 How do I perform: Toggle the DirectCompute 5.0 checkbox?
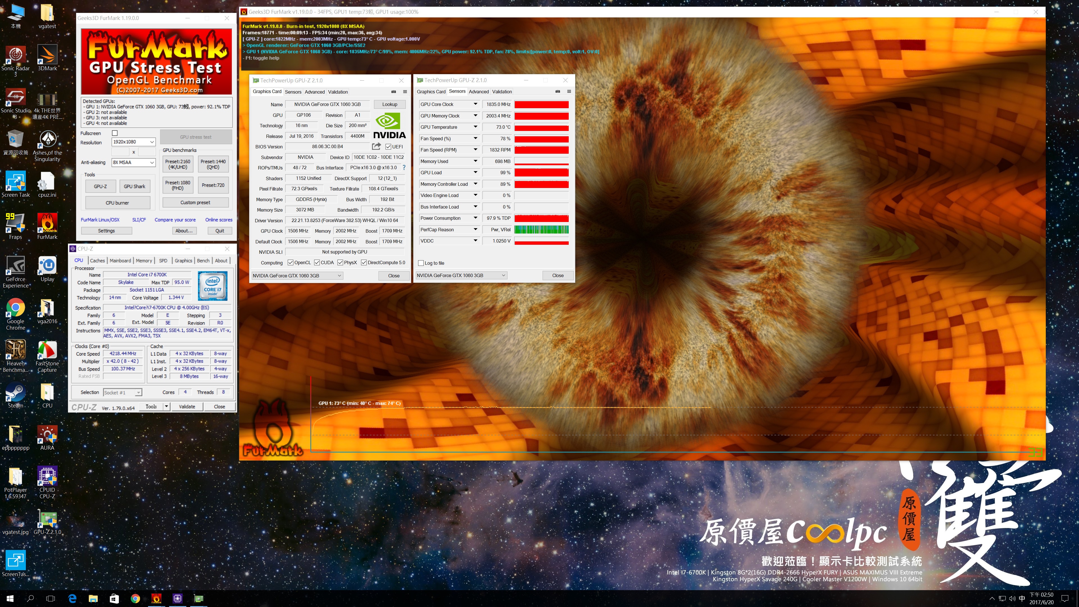364,263
